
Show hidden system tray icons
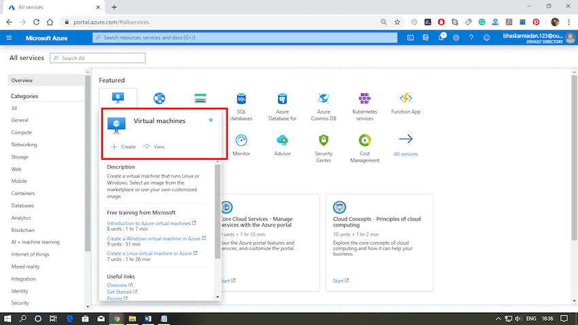(x=498, y=319)
